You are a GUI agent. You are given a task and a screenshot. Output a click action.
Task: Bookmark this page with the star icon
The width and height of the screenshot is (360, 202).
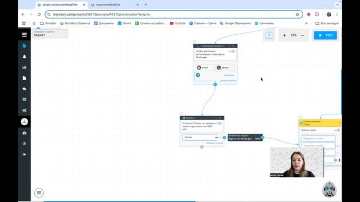pyautogui.click(x=298, y=14)
